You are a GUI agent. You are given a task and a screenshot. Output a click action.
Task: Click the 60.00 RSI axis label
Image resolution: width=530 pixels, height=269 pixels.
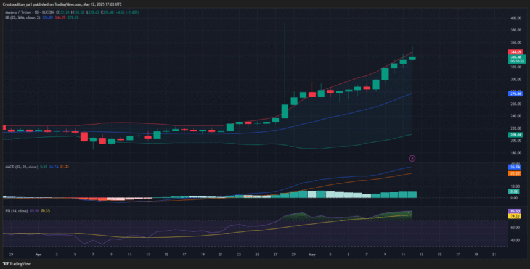tap(515, 228)
